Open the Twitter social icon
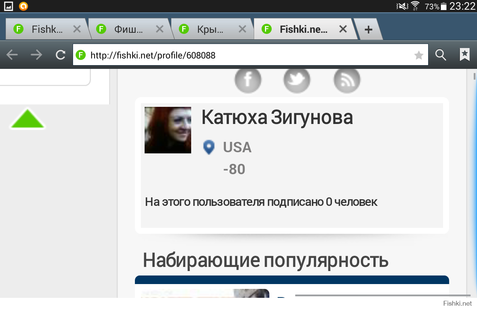Screen dimensions: 477x309 coord(297,80)
